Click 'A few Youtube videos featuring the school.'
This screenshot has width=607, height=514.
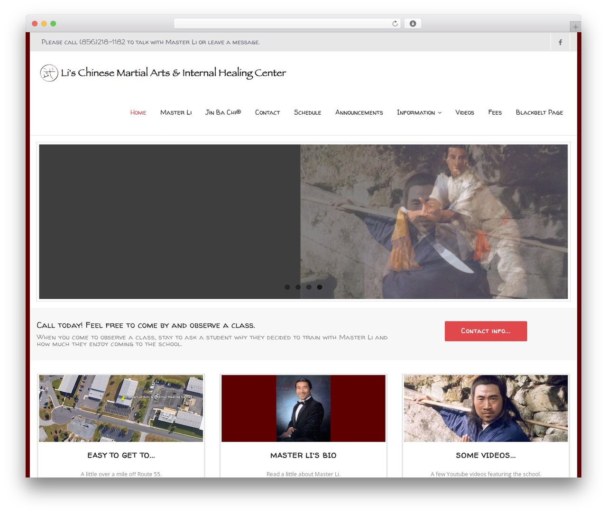click(x=486, y=474)
